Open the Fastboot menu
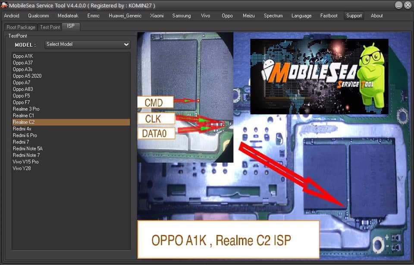Image resolution: width=414 pixels, height=265 pixels. pos(329,16)
